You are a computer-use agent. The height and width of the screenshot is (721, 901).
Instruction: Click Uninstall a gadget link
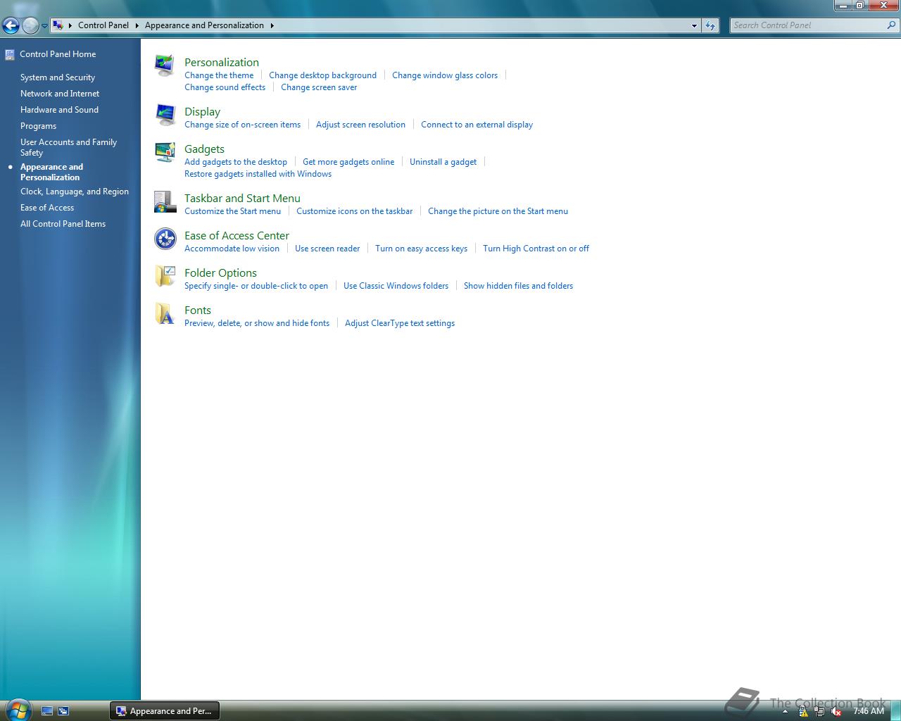(x=443, y=162)
